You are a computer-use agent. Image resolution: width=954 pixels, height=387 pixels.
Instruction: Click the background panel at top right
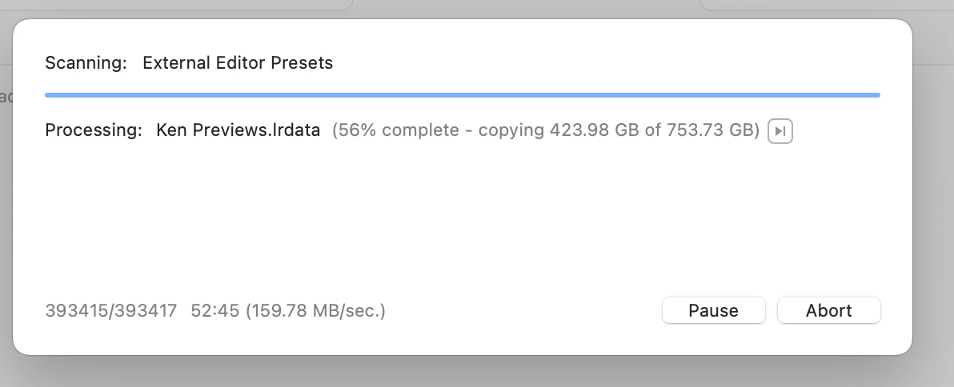[824, 5]
